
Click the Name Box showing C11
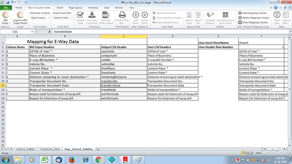tap(15, 32)
